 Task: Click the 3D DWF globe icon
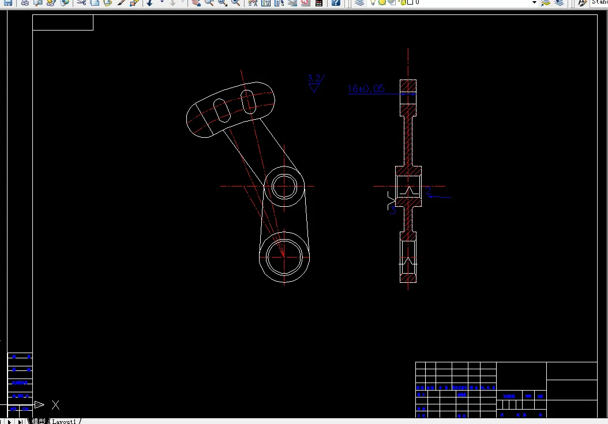[65, 3]
